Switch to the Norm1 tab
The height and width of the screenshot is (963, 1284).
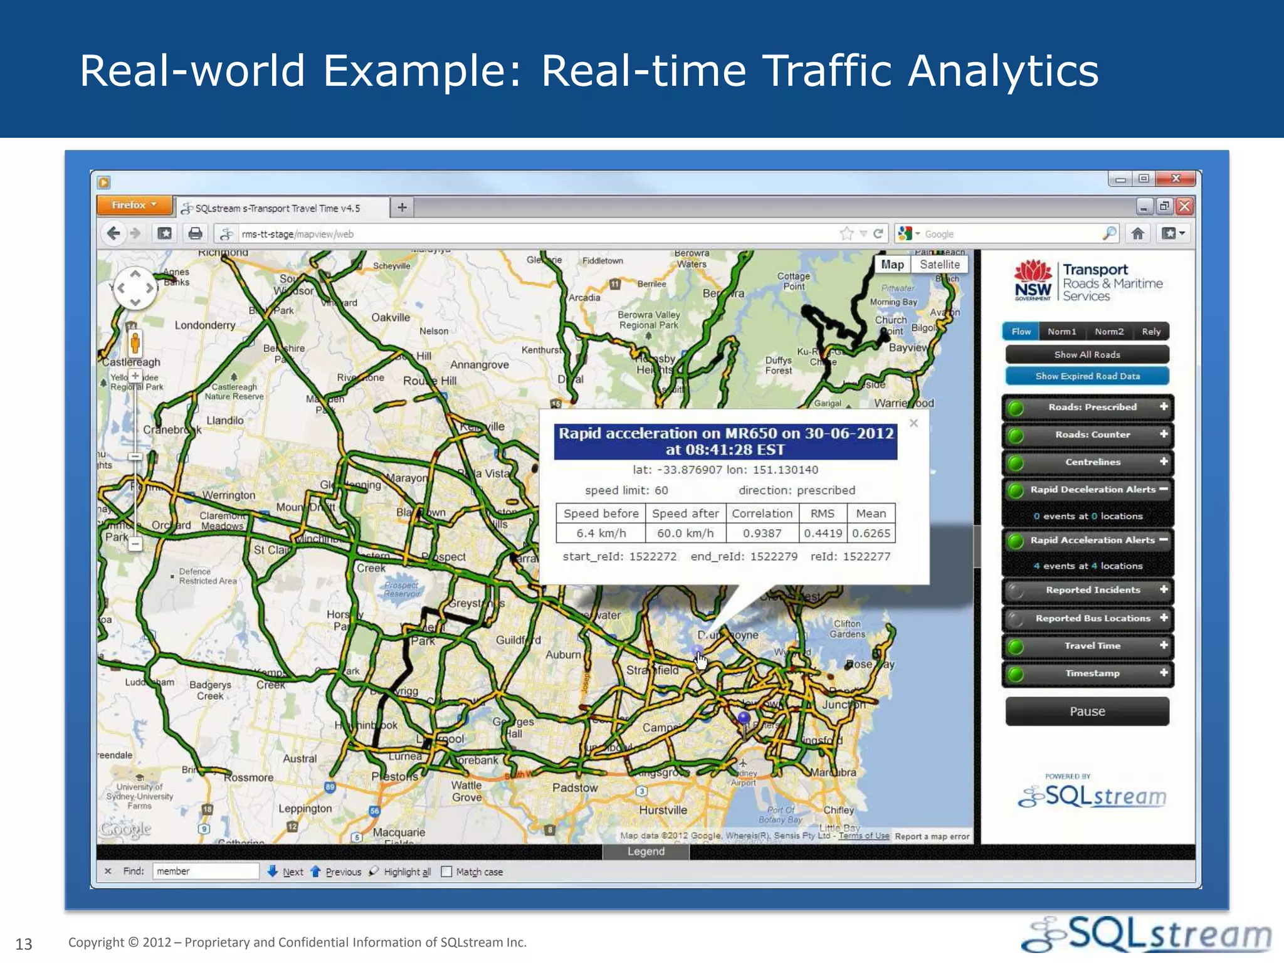click(1061, 332)
